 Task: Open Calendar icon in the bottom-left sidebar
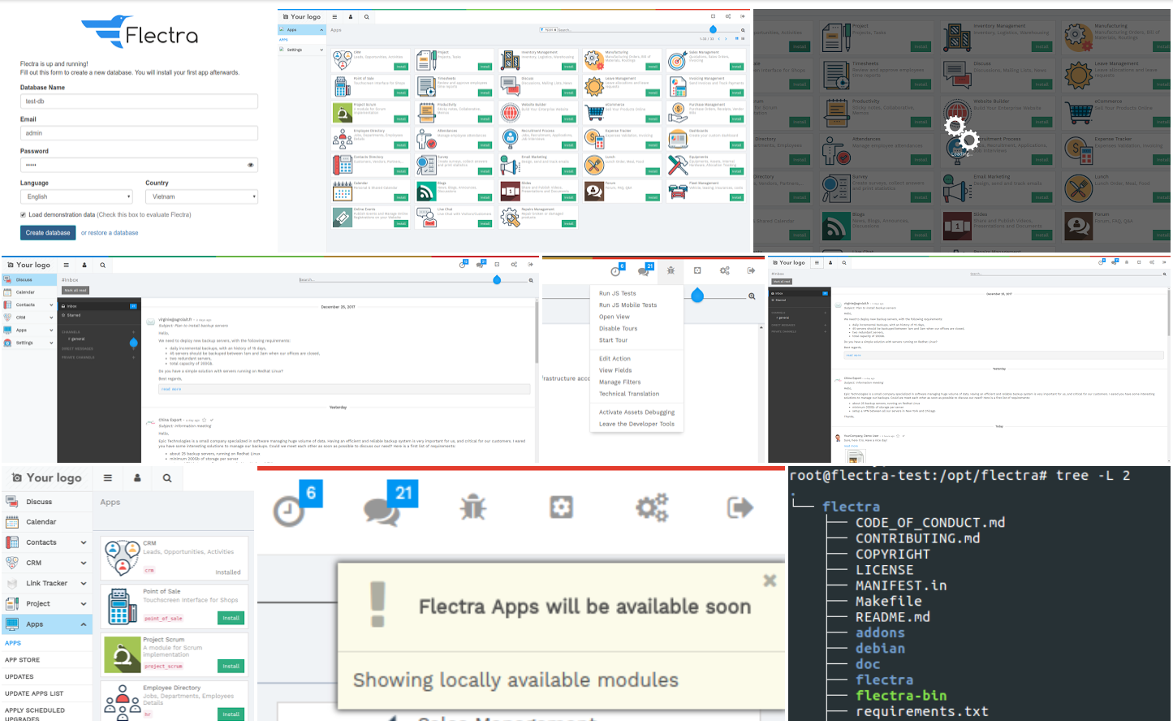click(12, 522)
